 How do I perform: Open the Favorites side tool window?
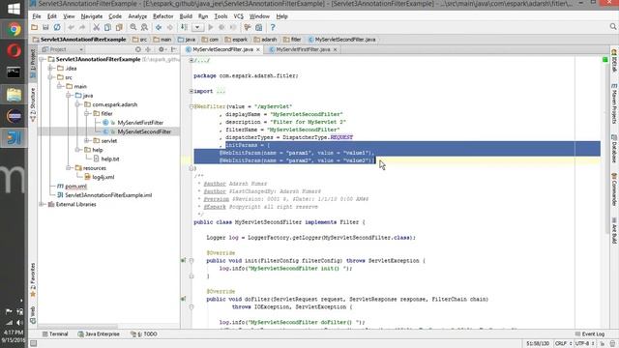click(33, 279)
